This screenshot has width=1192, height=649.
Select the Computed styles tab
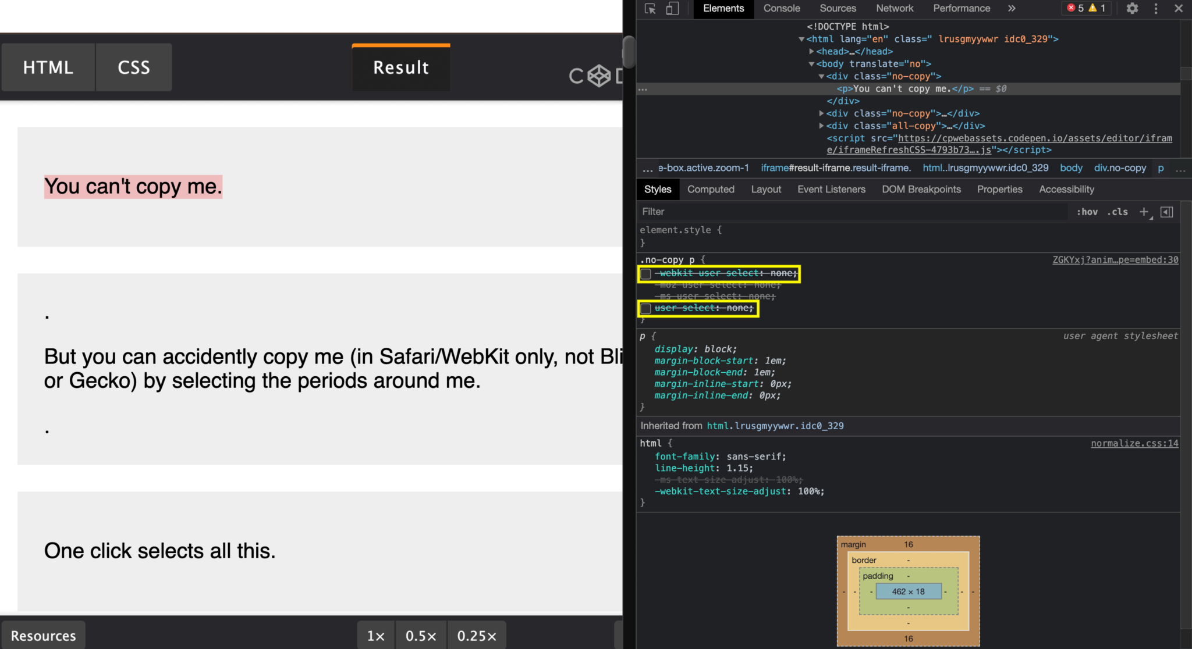click(710, 190)
